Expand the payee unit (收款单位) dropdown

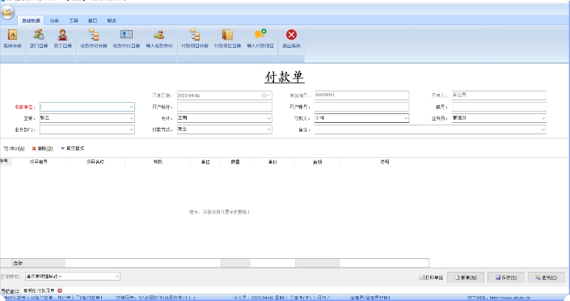[x=131, y=107]
